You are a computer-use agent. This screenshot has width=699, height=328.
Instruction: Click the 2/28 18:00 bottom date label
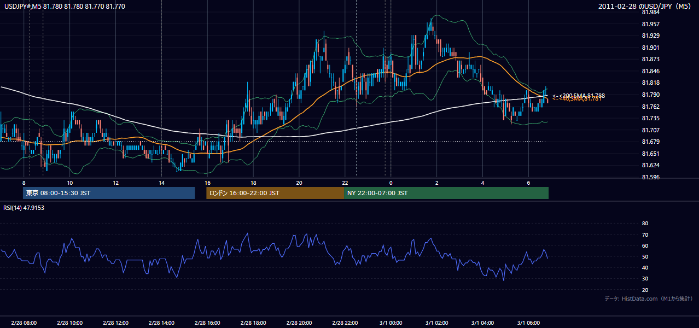click(x=253, y=323)
